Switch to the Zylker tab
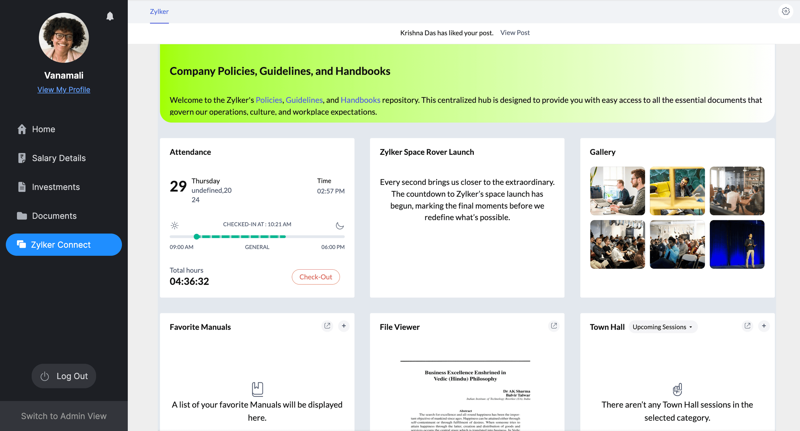The height and width of the screenshot is (431, 800). point(159,12)
